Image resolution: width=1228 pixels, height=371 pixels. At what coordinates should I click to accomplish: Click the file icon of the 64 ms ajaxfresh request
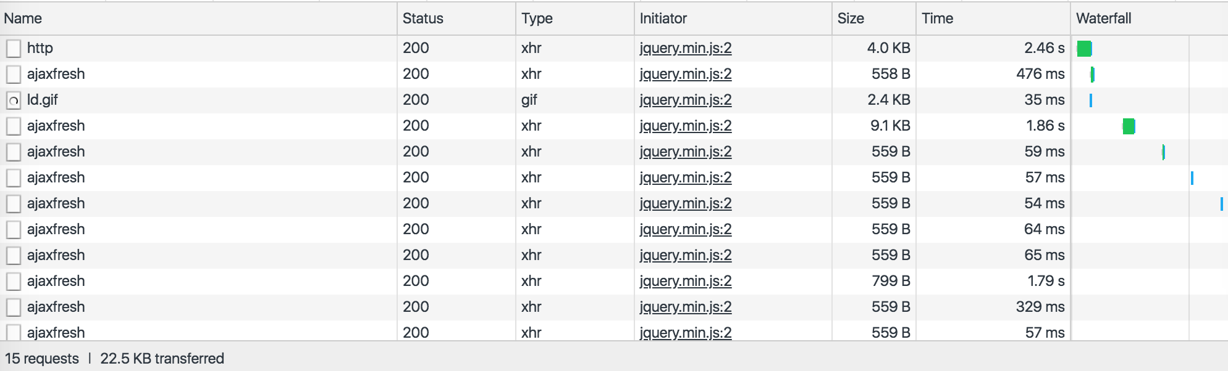click(14, 230)
